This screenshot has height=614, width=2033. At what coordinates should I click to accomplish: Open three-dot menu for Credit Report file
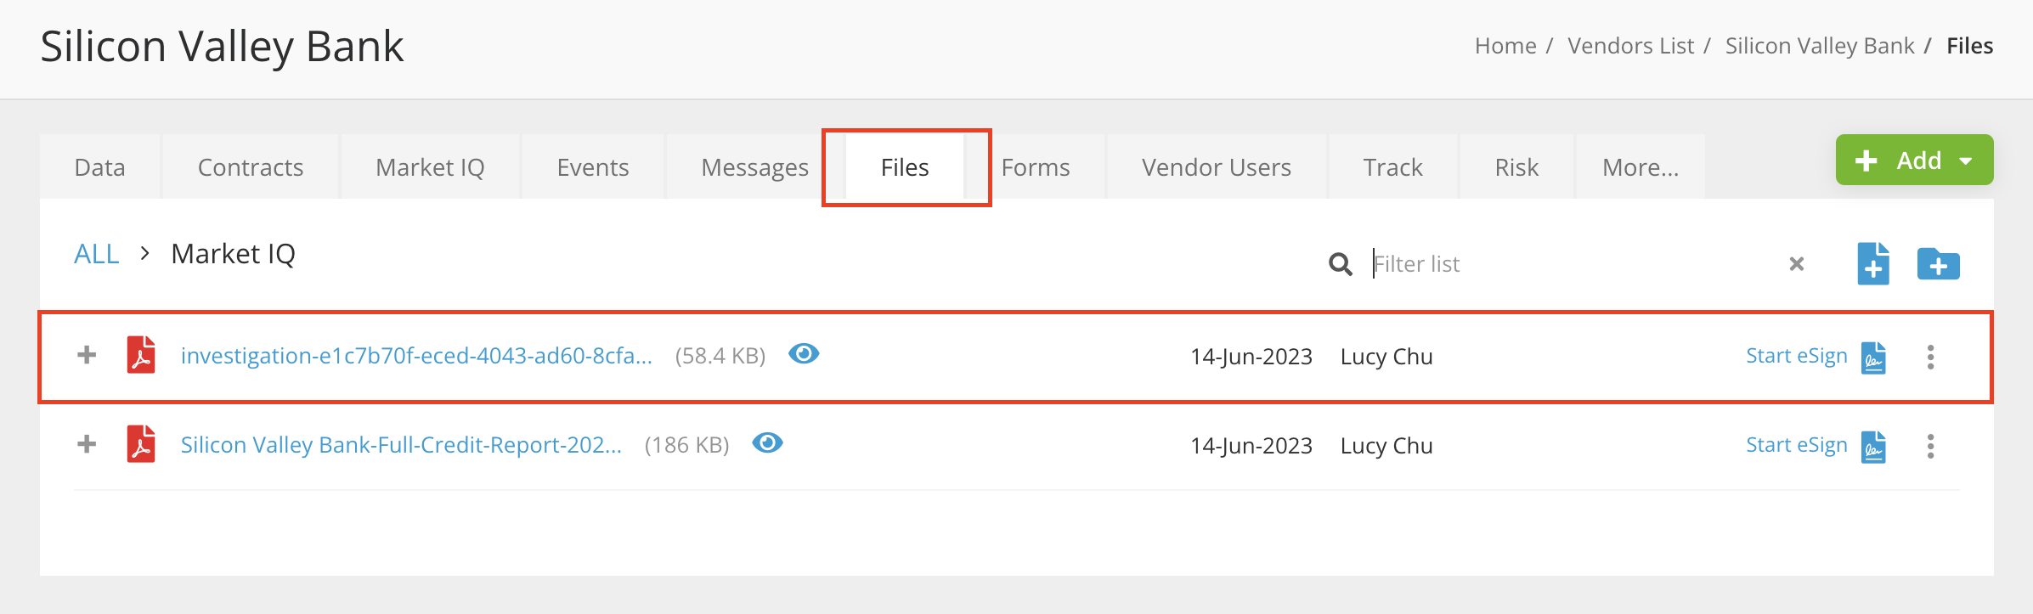click(1930, 447)
